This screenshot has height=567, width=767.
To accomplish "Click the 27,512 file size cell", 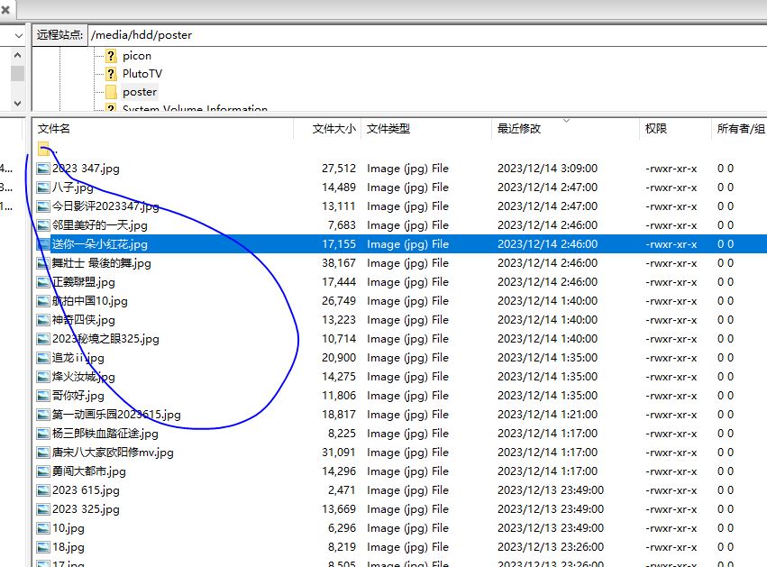I will 339,169.
